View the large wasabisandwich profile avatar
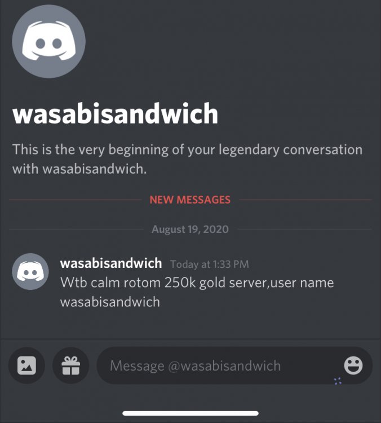381x423 pixels. tap(49, 42)
